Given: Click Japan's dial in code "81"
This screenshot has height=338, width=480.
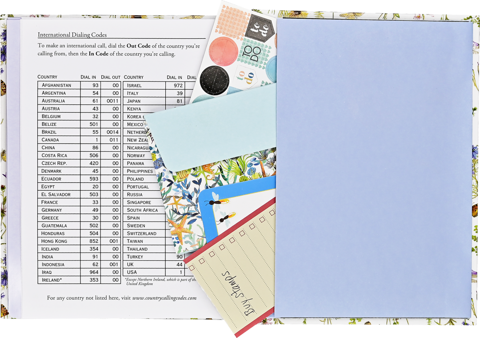Looking at the screenshot, I should [180, 101].
